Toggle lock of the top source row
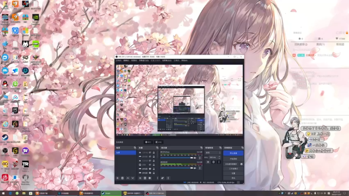 click(x=154, y=152)
